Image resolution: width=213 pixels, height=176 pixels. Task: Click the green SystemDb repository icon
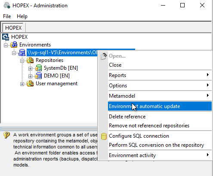pos(38,68)
